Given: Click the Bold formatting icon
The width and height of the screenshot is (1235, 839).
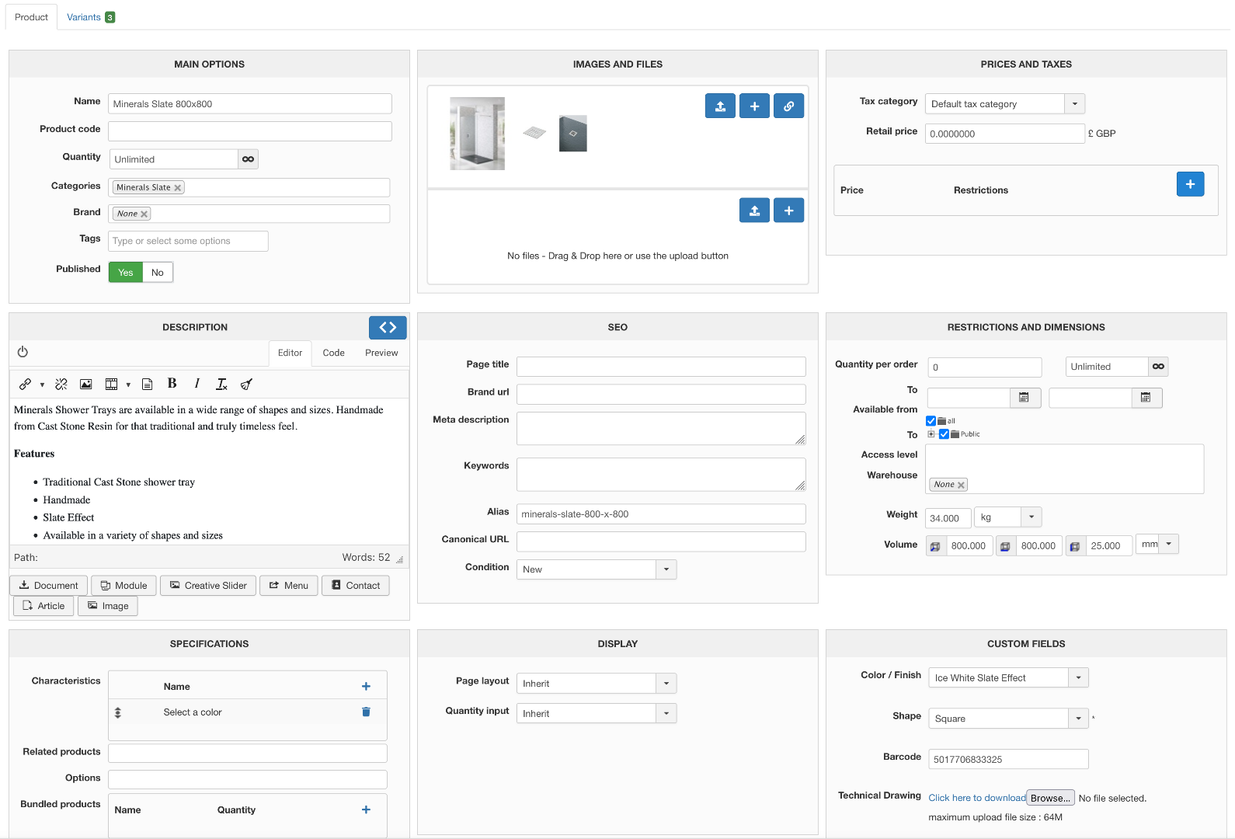Looking at the screenshot, I should coord(172,384).
